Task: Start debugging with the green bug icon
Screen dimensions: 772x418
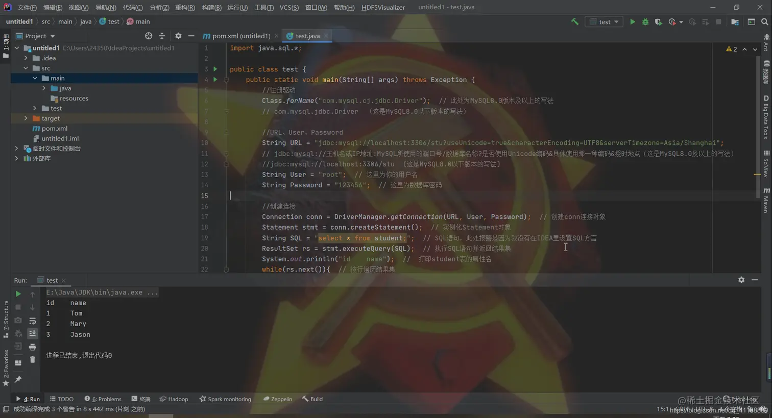Action: [x=645, y=22]
